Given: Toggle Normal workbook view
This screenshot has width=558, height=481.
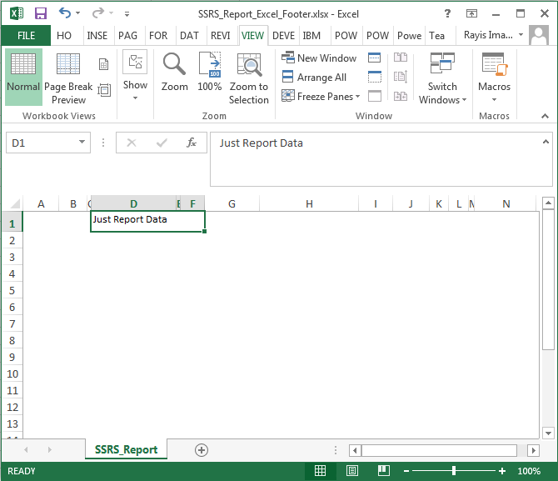Looking at the screenshot, I should pos(23,77).
